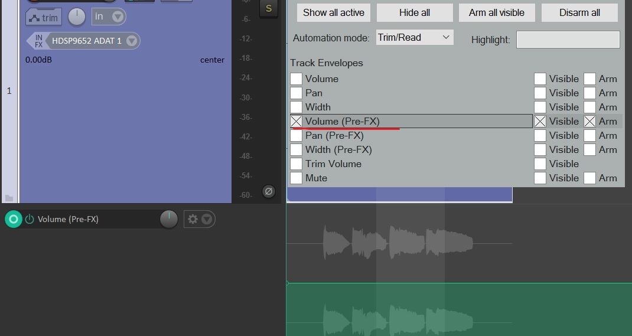Click the Disarm all button
The height and width of the screenshot is (336, 632).
[579, 13]
